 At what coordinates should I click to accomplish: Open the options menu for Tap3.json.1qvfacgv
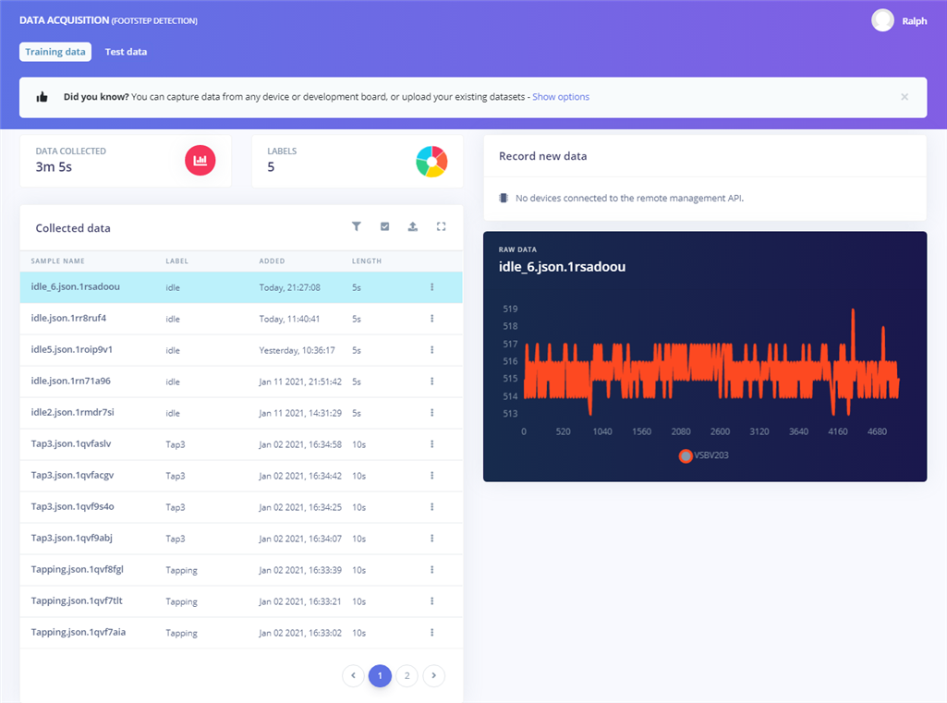pyautogui.click(x=431, y=476)
